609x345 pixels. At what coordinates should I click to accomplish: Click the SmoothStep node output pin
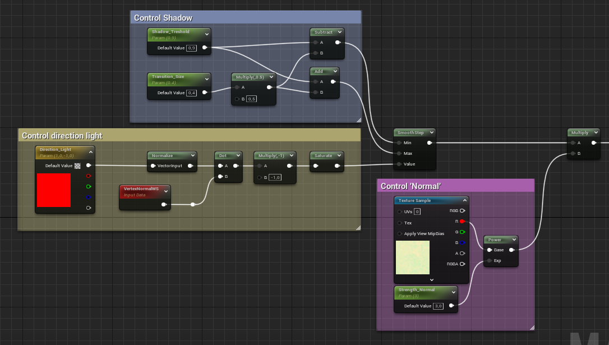pyautogui.click(x=430, y=142)
